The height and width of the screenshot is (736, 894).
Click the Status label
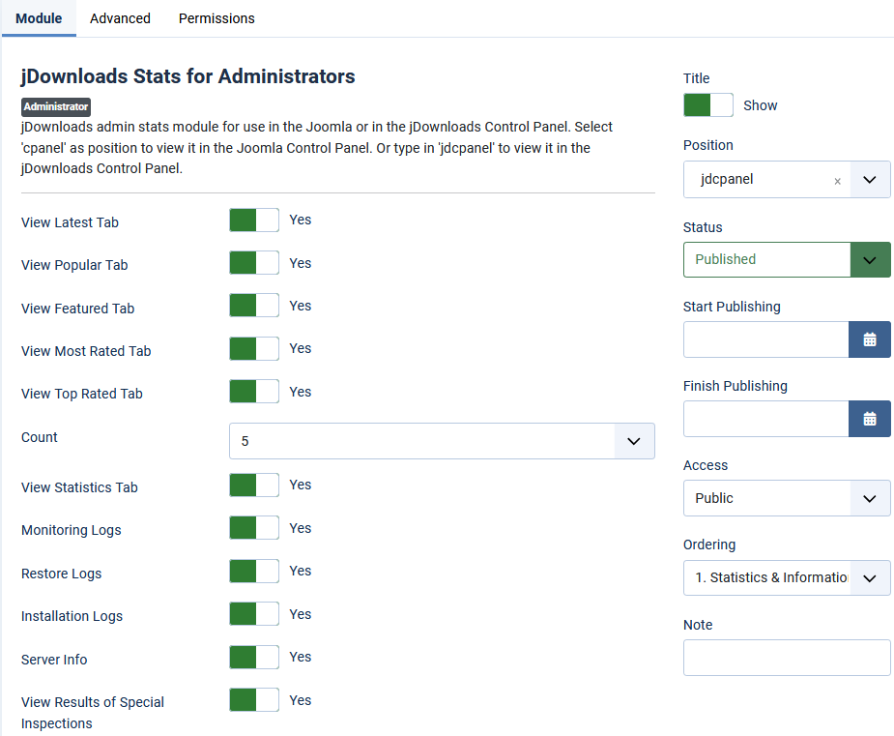pos(703,227)
